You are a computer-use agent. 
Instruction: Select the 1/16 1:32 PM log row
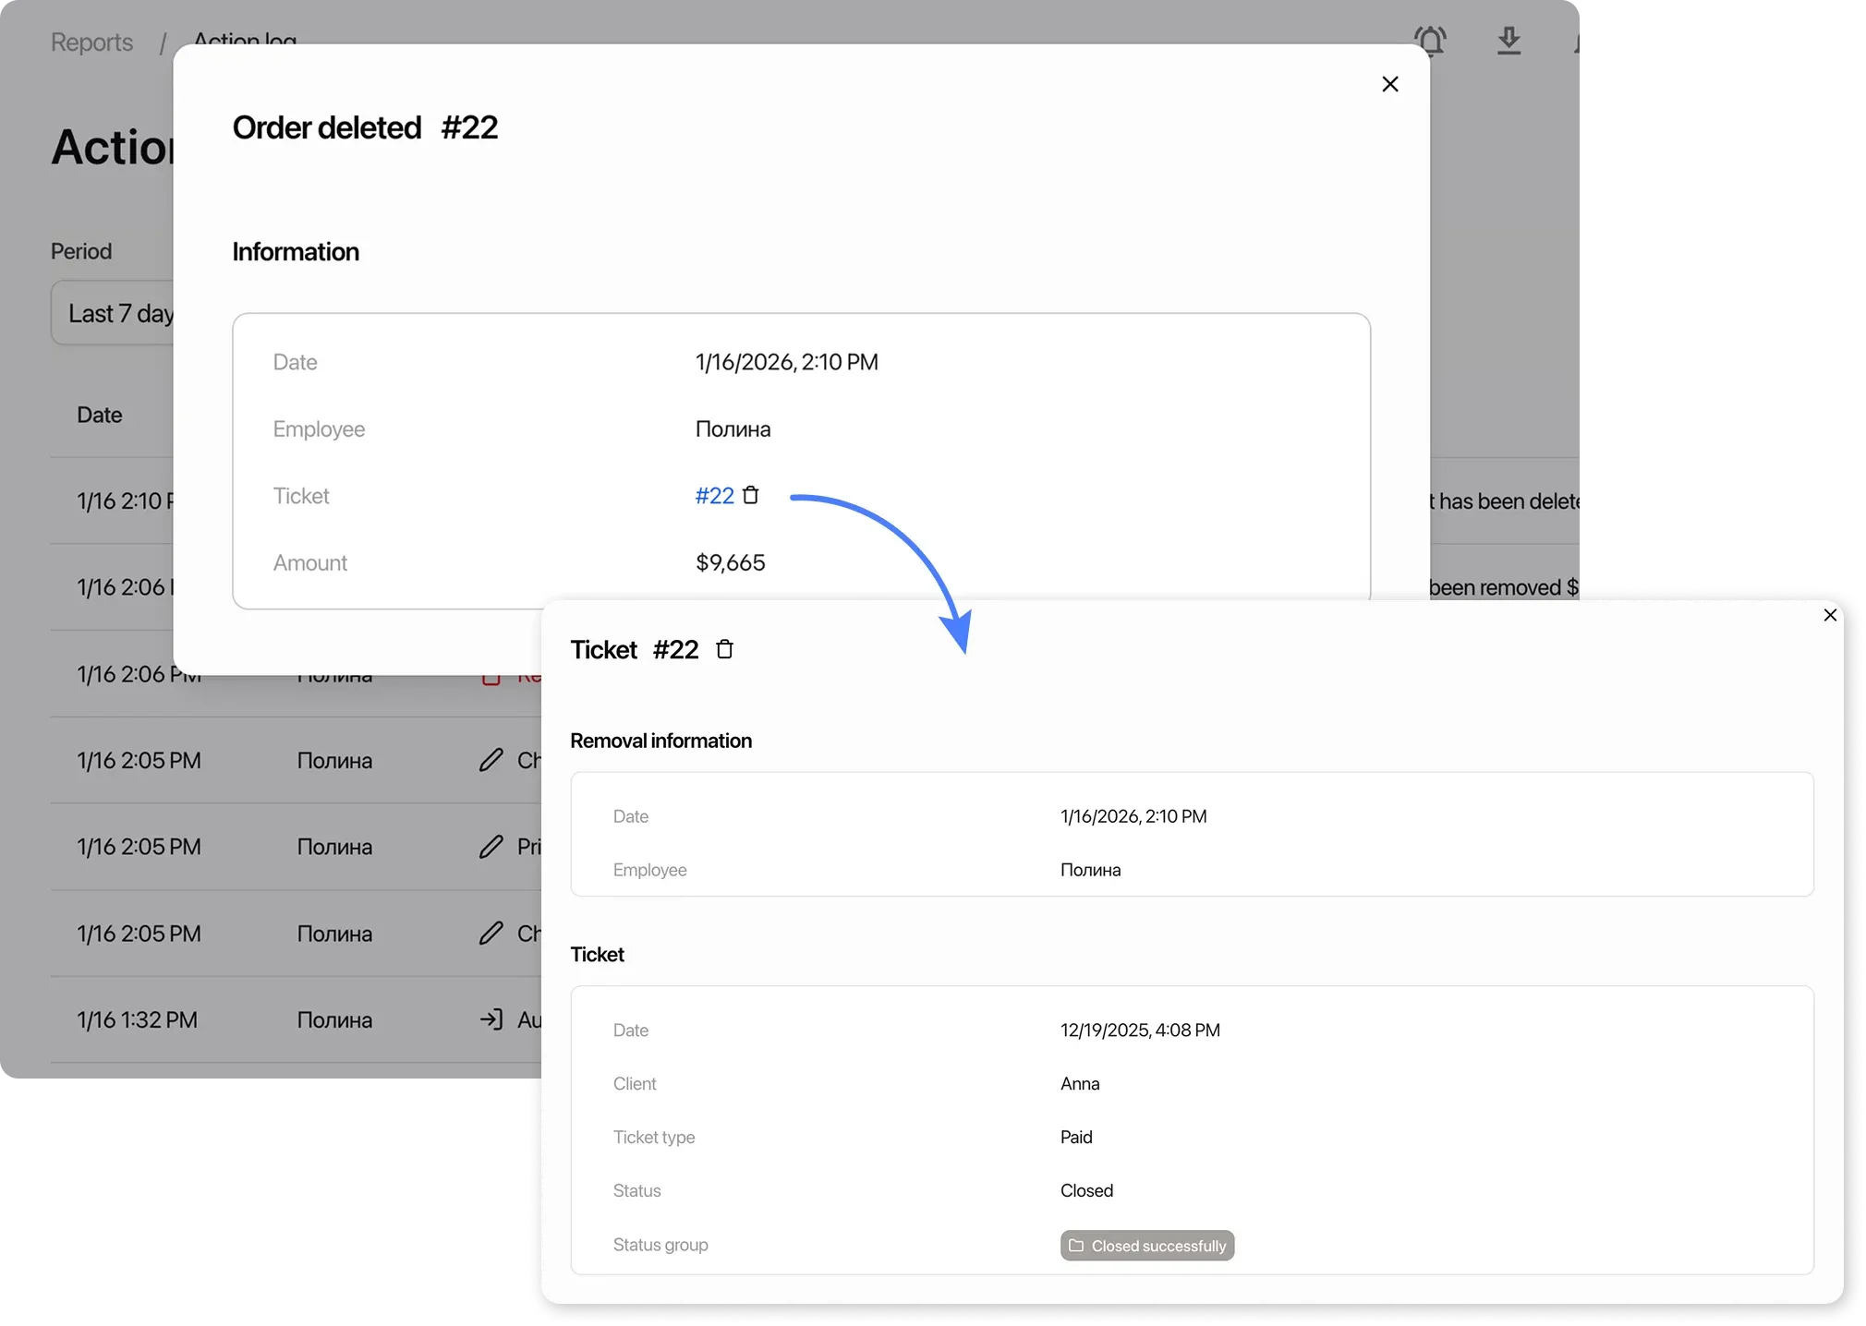tap(137, 1019)
